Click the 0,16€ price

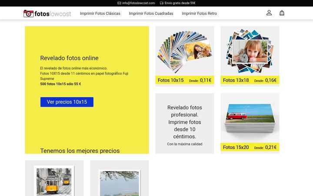tap(271, 80)
